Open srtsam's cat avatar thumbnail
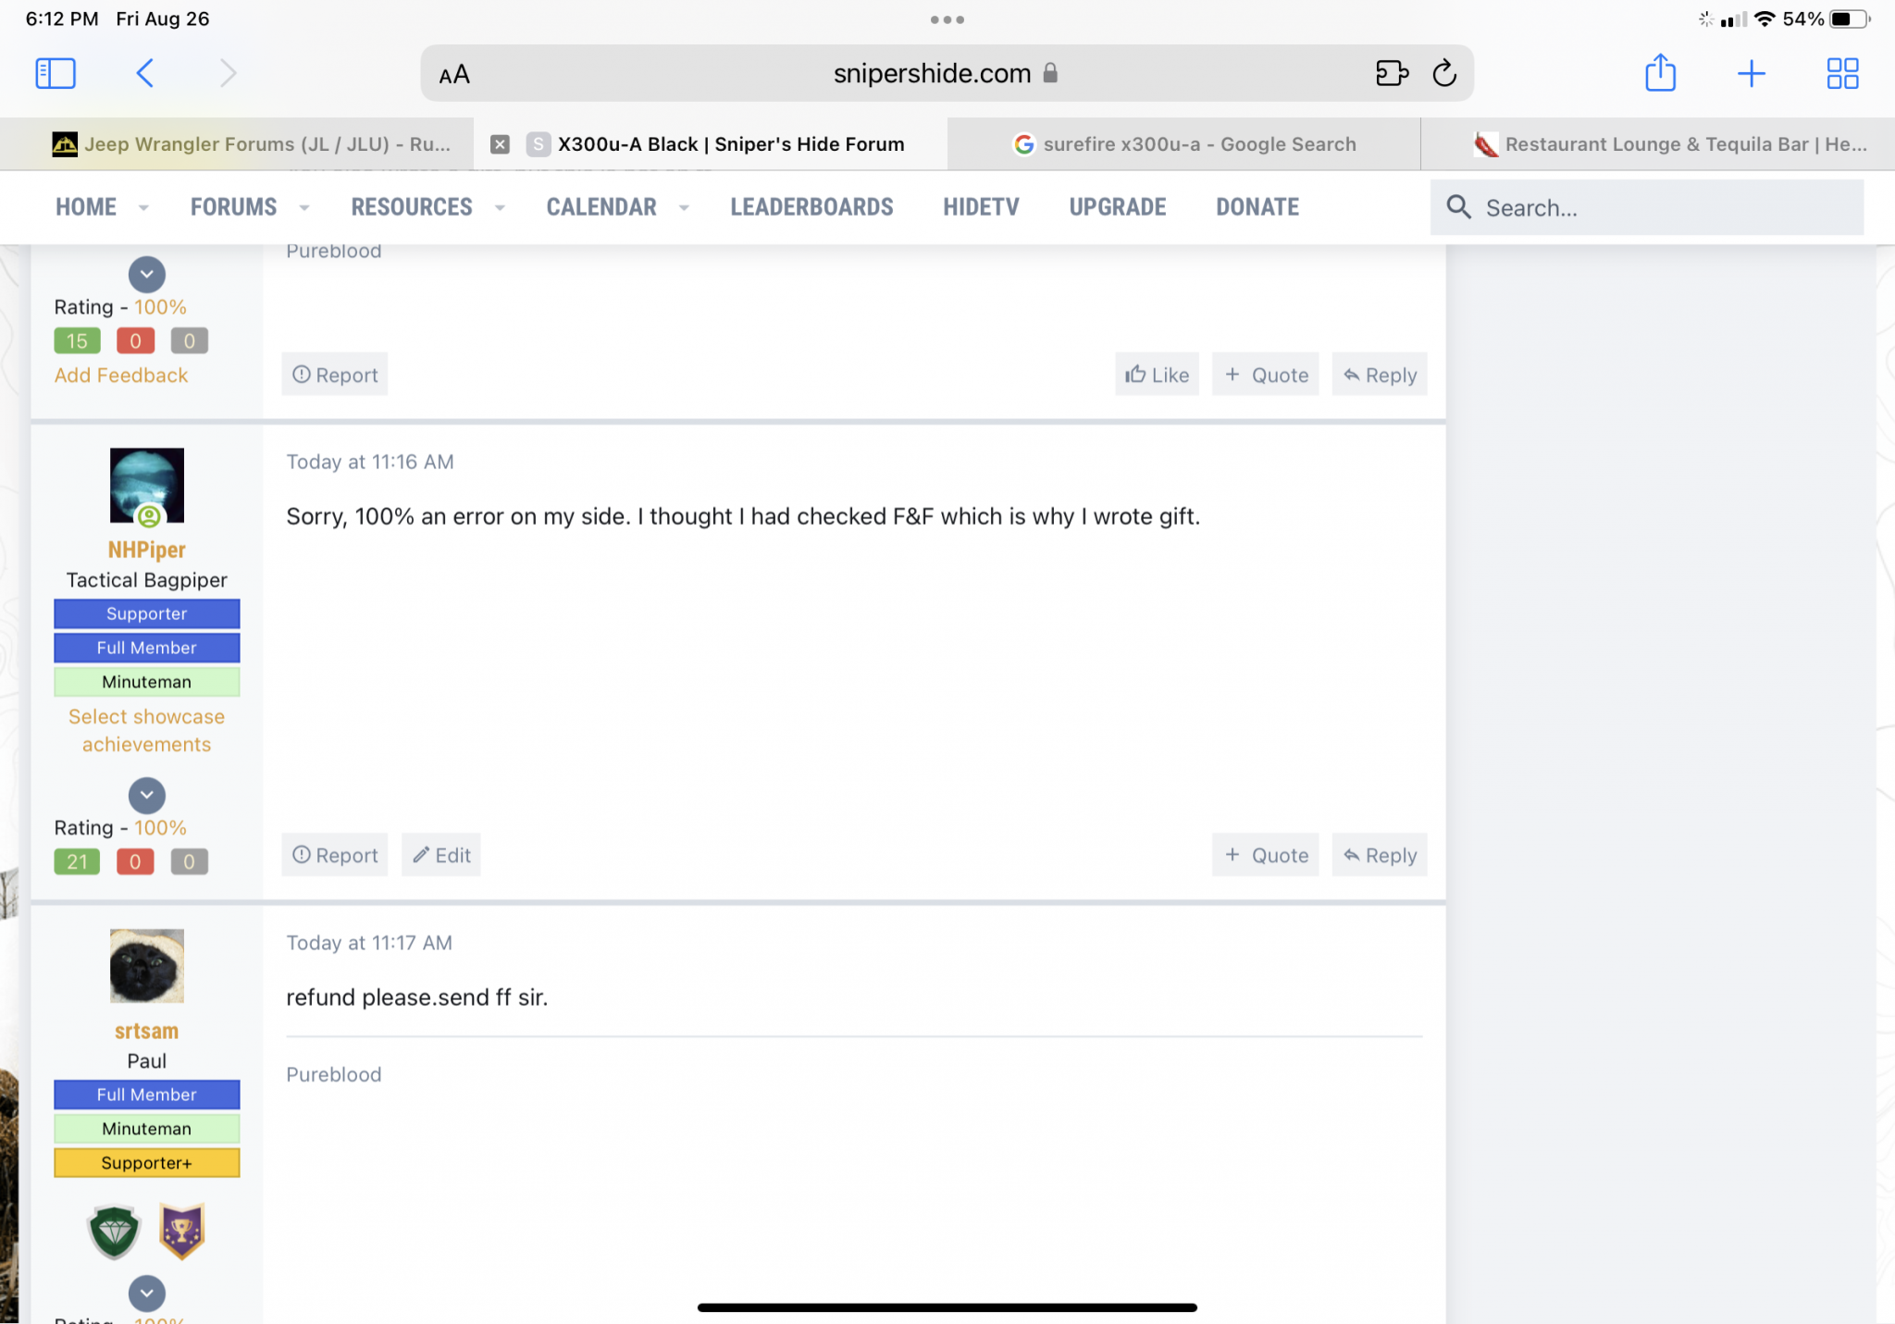The width and height of the screenshot is (1895, 1324). [x=147, y=966]
